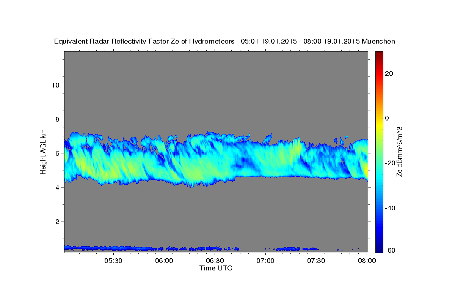Click the colorbar value '-20'
Viewport: 455px width, 303px height.
point(391,163)
